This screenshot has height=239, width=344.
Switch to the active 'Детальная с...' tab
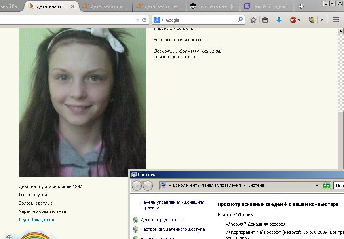(51, 6)
